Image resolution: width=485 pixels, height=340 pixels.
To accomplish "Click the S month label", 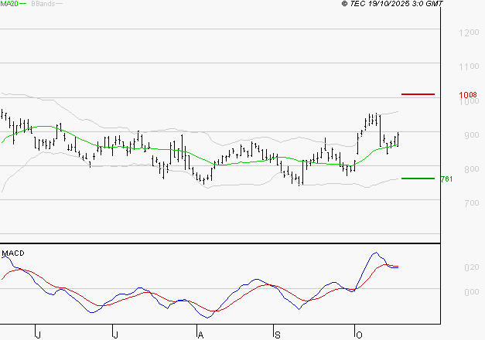I will pyautogui.click(x=278, y=335).
